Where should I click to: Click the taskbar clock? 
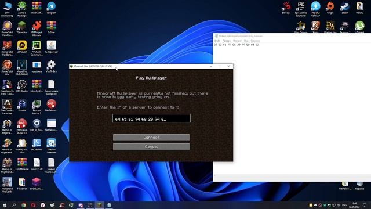click(x=354, y=205)
